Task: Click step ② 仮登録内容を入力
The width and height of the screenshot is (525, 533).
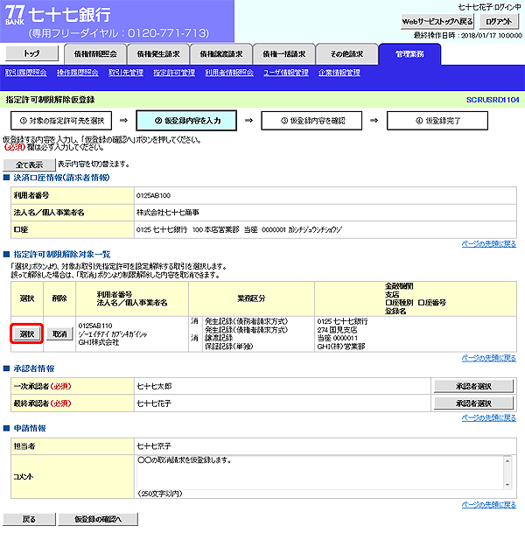Action: pyautogui.click(x=186, y=121)
